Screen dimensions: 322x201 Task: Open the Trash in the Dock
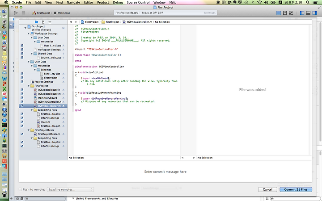[4, 194]
